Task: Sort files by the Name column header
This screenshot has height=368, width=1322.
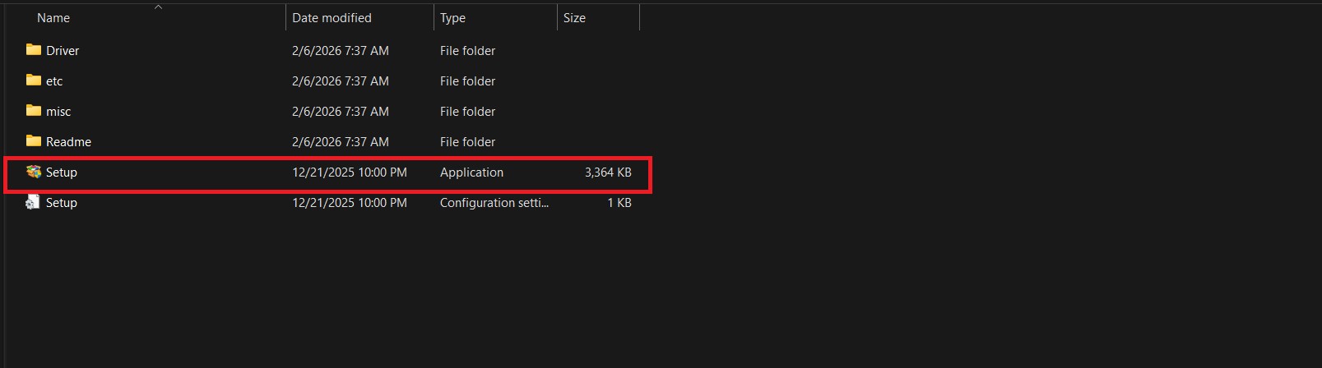Action: [53, 18]
